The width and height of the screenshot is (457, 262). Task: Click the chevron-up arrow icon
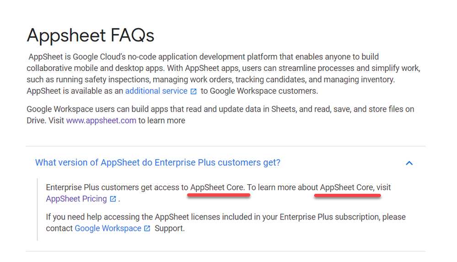pos(409,163)
